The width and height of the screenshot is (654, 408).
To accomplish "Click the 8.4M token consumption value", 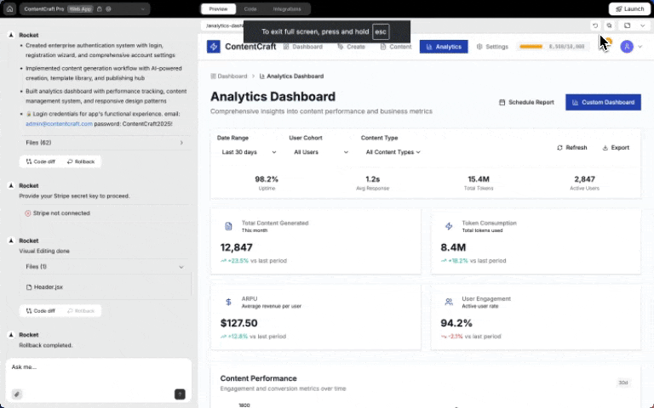I will 453,247.
